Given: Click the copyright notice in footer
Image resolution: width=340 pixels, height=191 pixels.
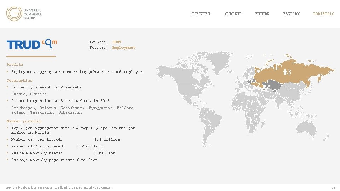Looking at the screenshot, I should tap(59, 187).
